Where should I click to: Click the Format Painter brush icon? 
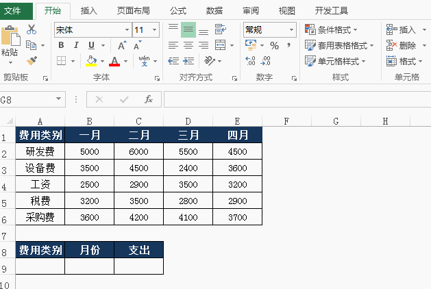pos(32,61)
